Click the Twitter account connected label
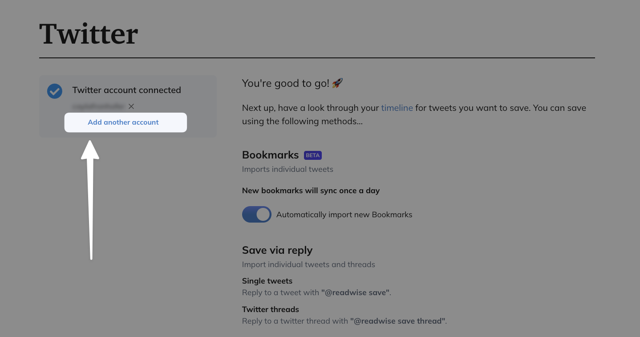 (126, 90)
